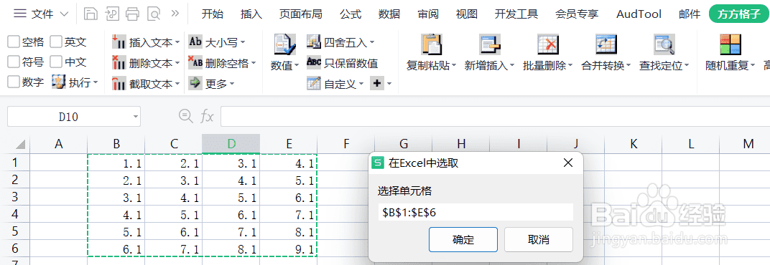
Task: Select column D header
Action: click(231, 143)
